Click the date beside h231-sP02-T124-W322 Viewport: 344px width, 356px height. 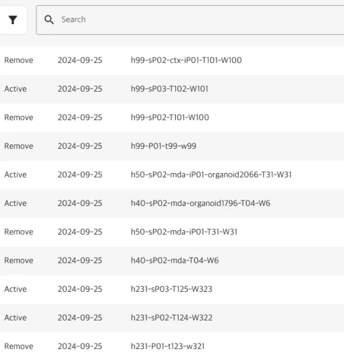click(80, 318)
